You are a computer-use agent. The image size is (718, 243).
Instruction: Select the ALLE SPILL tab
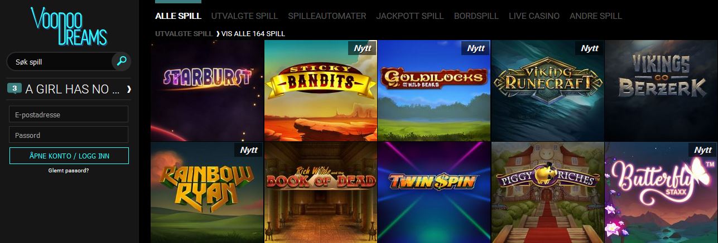pos(178,16)
